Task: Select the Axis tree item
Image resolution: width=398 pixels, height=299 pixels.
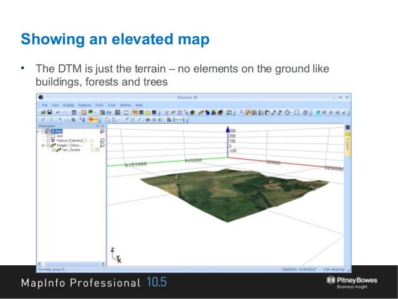Action: [60, 136]
